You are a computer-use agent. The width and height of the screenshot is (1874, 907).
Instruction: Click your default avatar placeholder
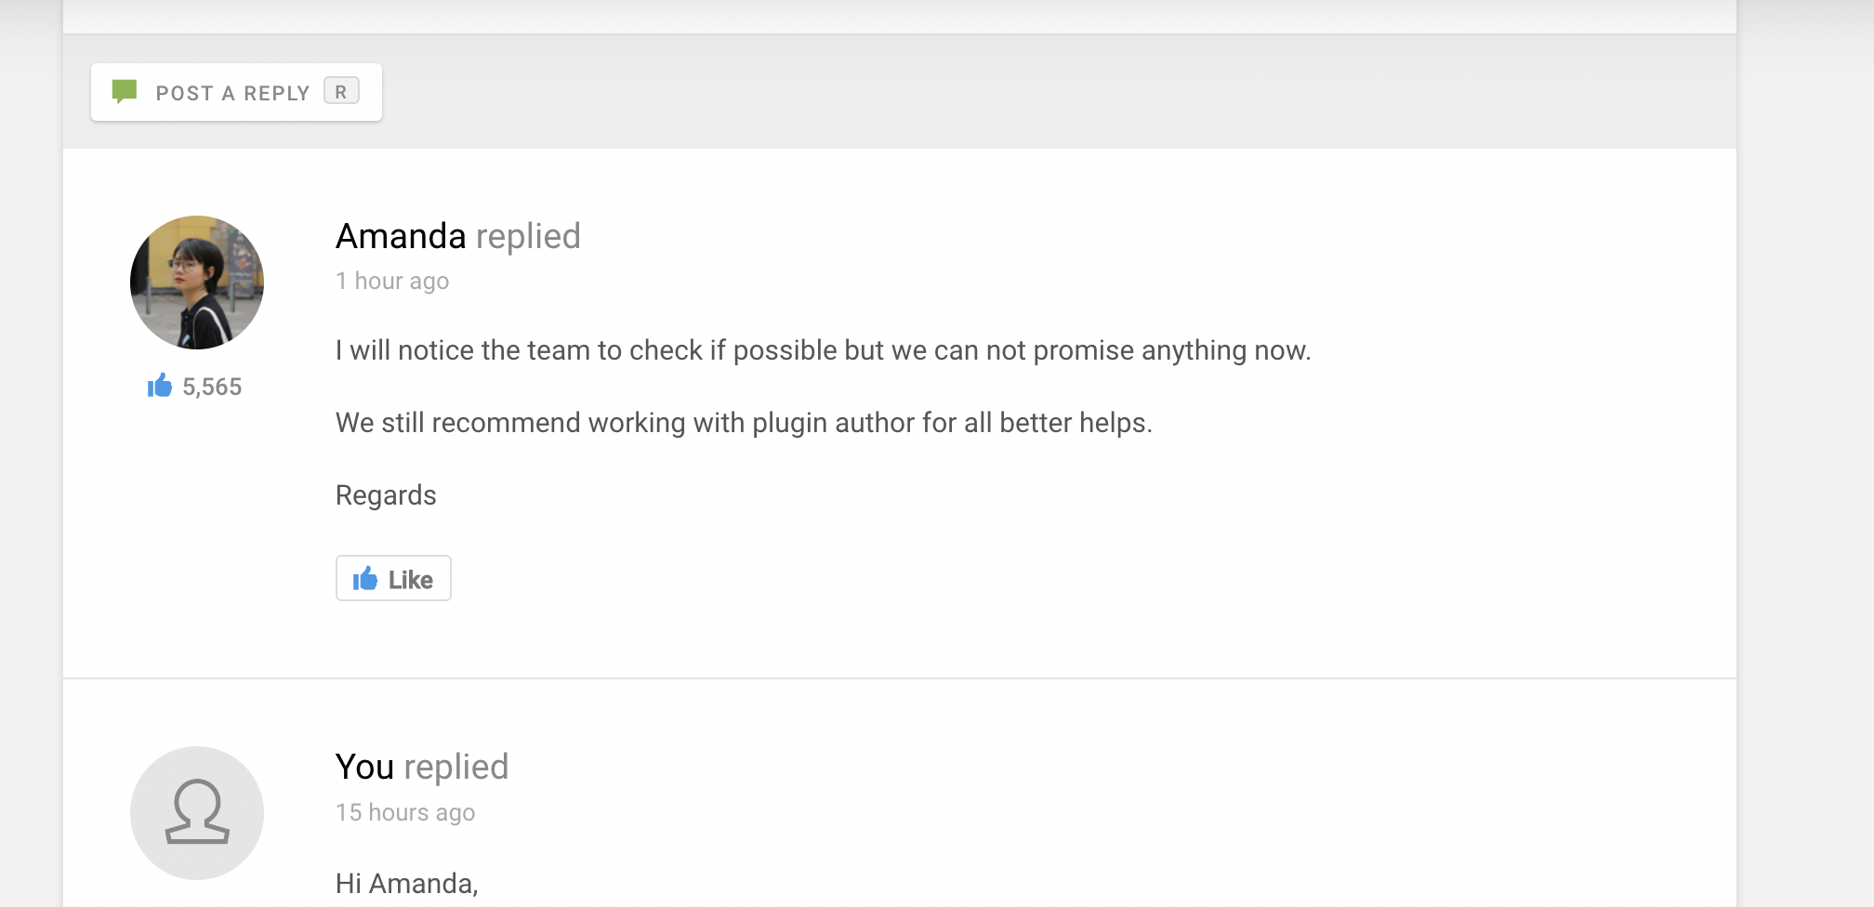[x=197, y=813]
